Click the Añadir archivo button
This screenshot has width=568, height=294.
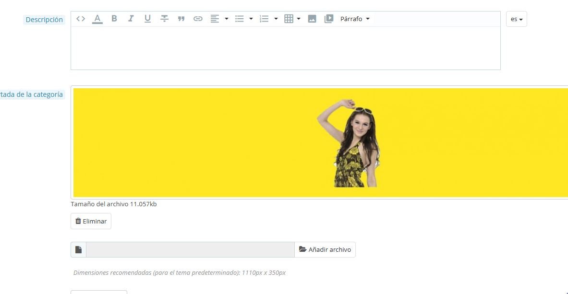325,249
